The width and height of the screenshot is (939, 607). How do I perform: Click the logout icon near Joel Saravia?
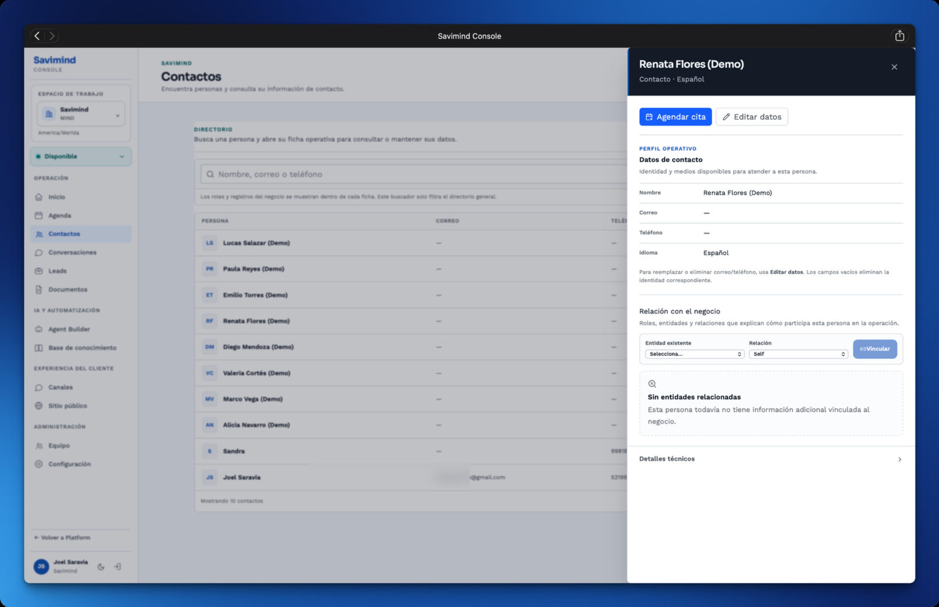[117, 567]
